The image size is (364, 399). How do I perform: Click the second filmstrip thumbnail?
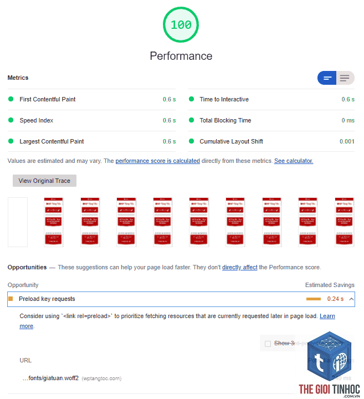(x=53, y=222)
